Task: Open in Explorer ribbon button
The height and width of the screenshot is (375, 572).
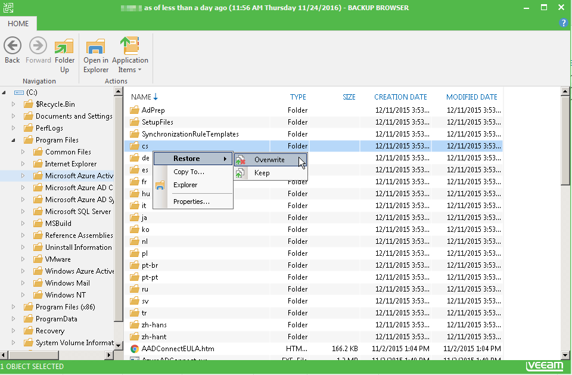Action: [95, 55]
